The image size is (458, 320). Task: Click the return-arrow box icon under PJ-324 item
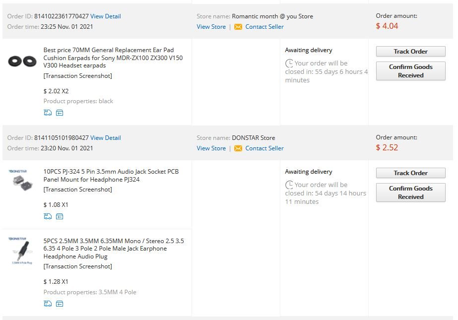point(60,216)
